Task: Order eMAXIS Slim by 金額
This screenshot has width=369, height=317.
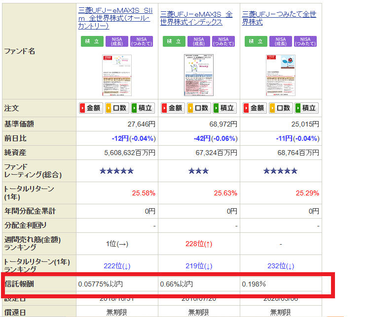Action: point(91,108)
